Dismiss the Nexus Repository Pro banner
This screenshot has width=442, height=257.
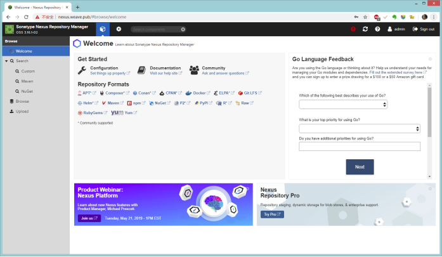[x=430, y=188]
